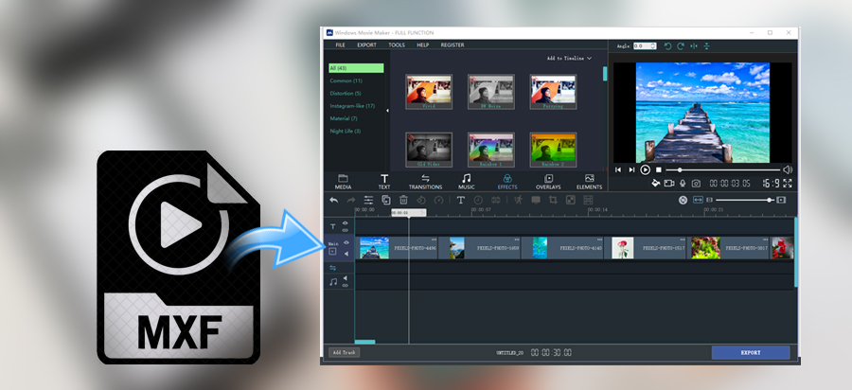Open the clip adjust settings sliders icon

[368, 200]
